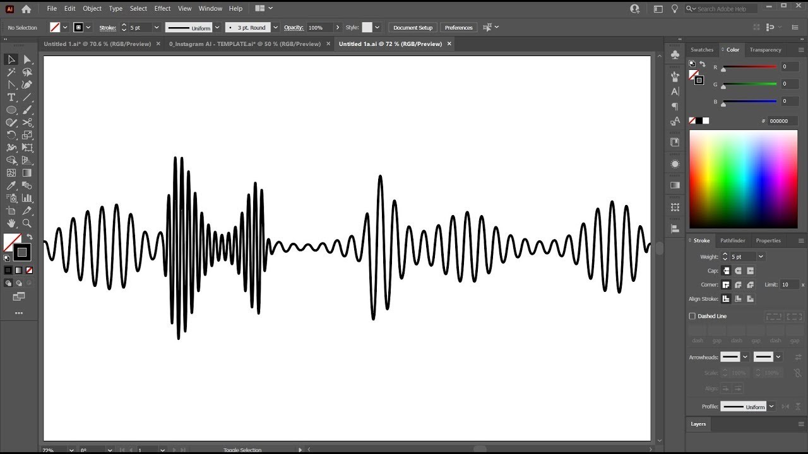
Task: Open the Effect menu
Action: [x=162, y=9]
